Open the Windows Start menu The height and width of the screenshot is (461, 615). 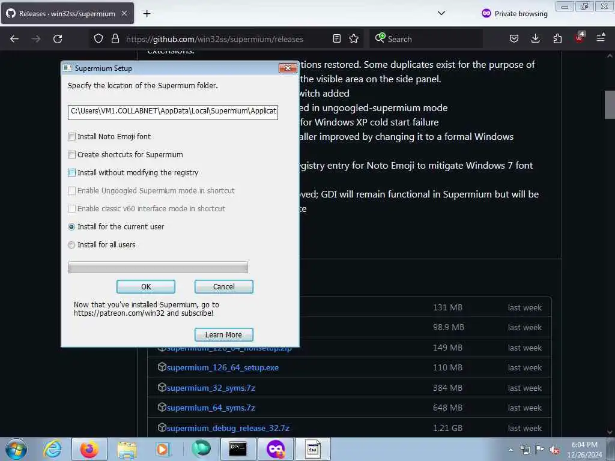coord(16,449)
